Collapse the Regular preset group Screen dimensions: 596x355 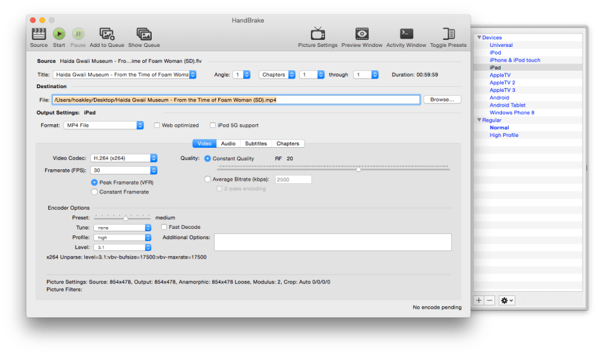(479, 120)
